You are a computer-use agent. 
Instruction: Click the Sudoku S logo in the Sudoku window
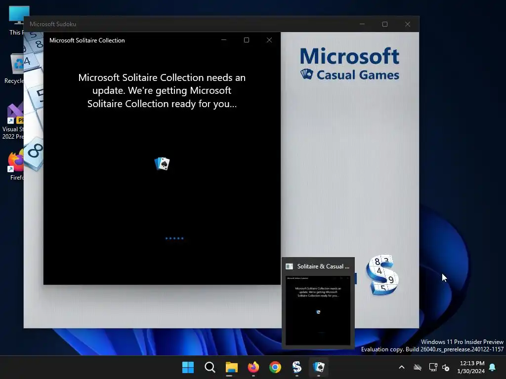tap(382, 275)
